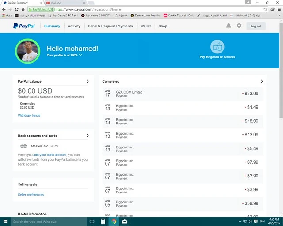Open the notifications bell icon
Screen dimensions: 283x226
coord(229,26)
